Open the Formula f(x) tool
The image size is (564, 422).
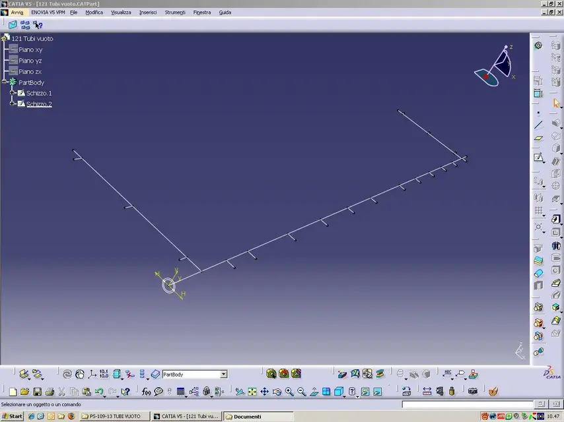click(146, 392)
